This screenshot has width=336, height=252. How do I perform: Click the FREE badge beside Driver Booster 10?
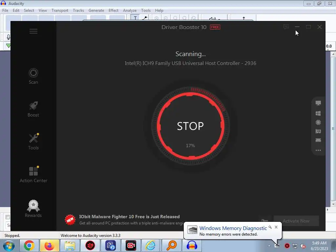[215, 27]
